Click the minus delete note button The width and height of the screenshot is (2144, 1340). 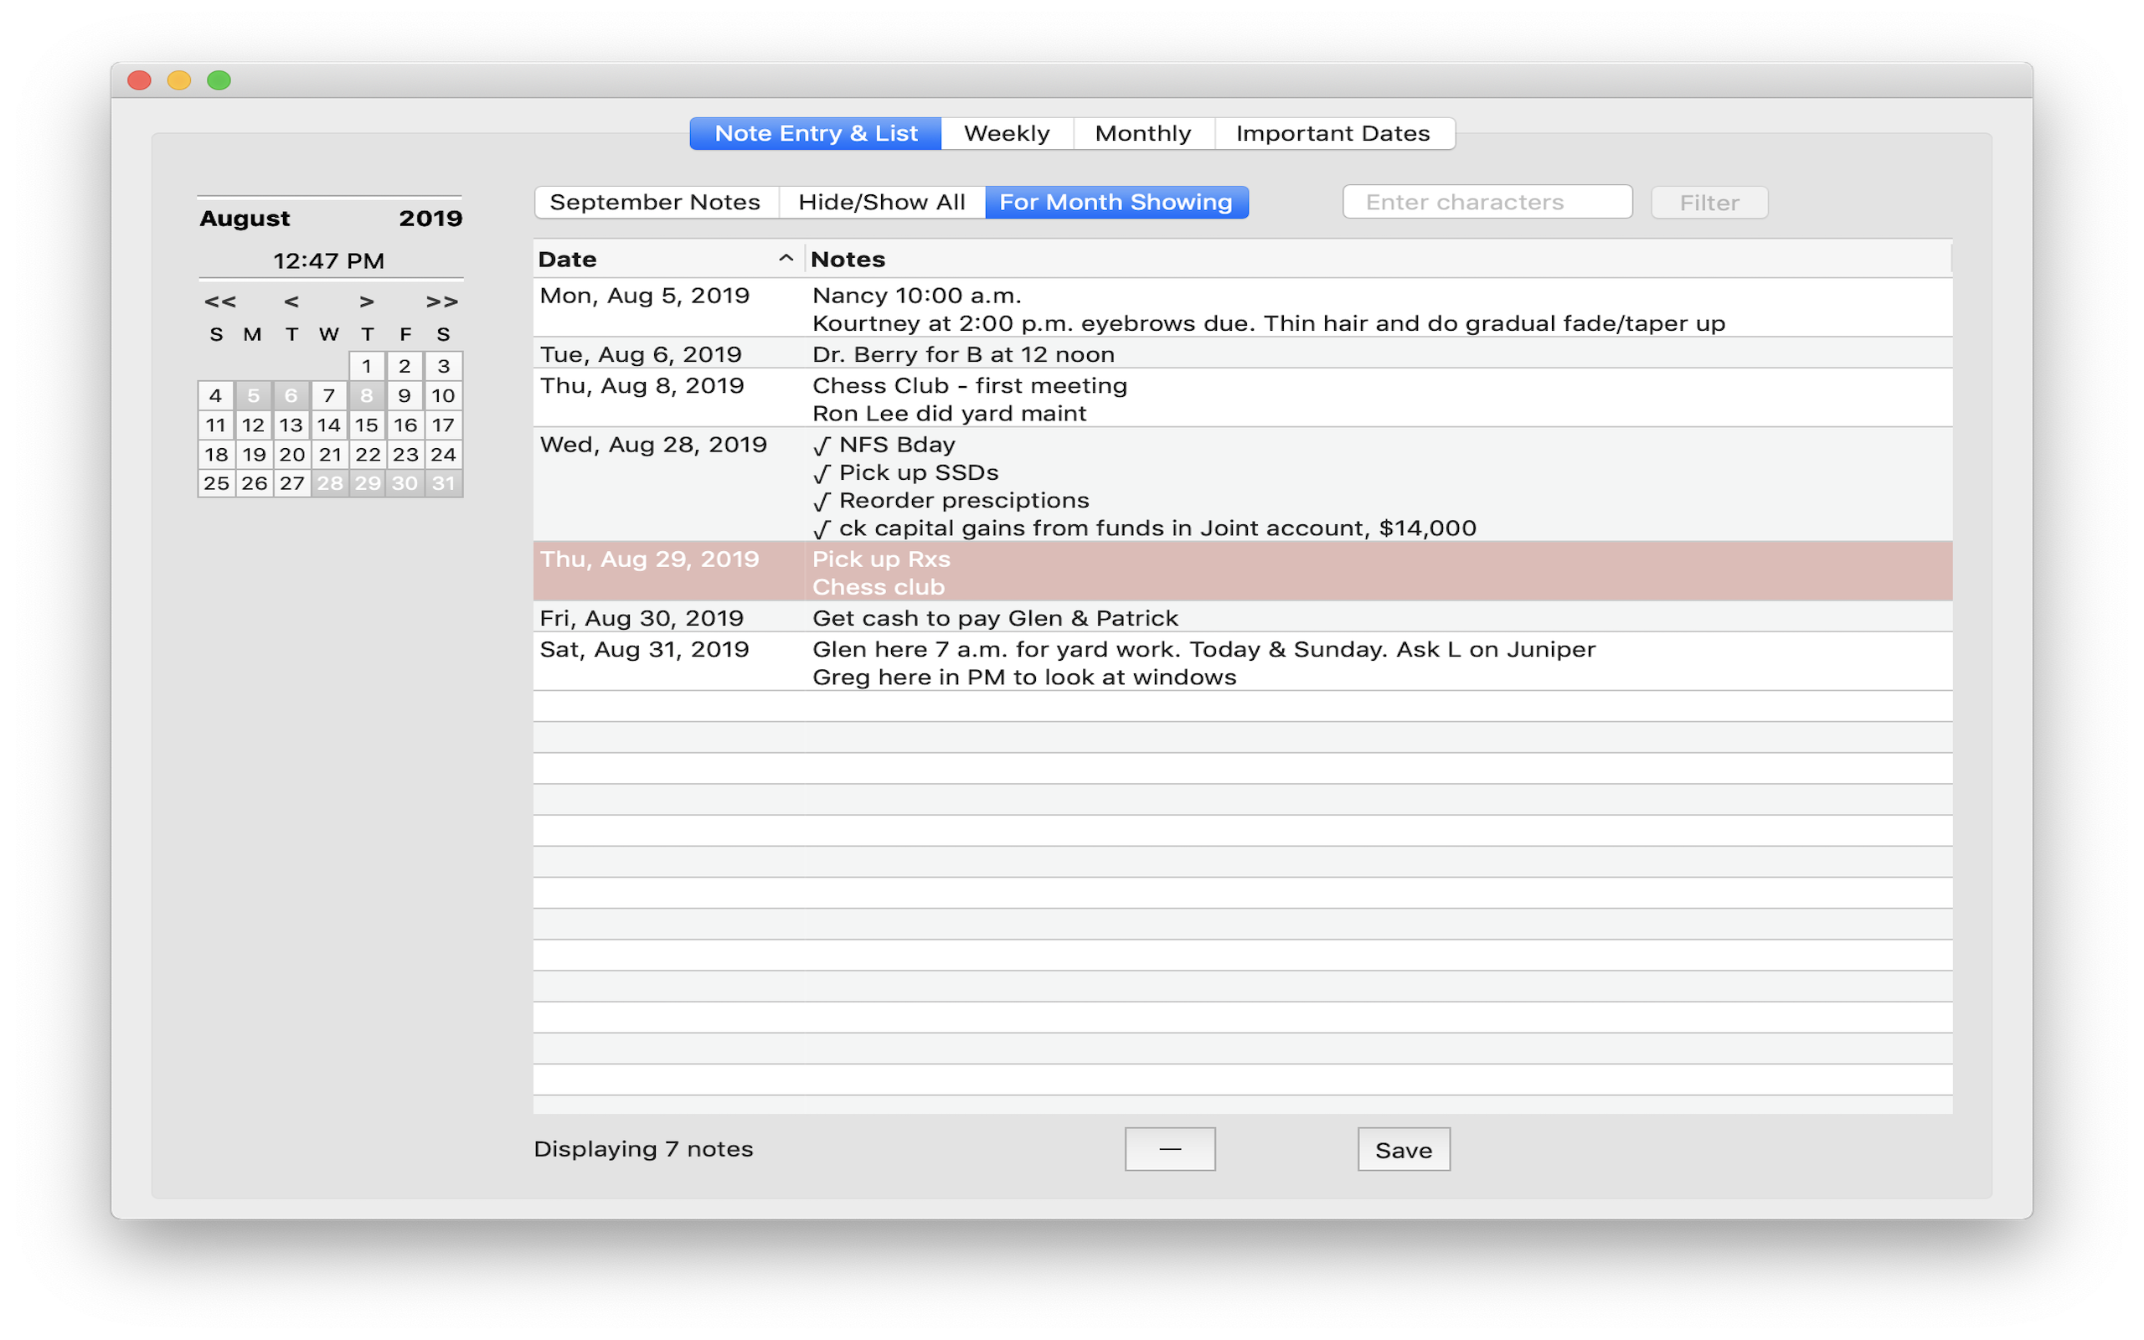click(1169, 1148)
